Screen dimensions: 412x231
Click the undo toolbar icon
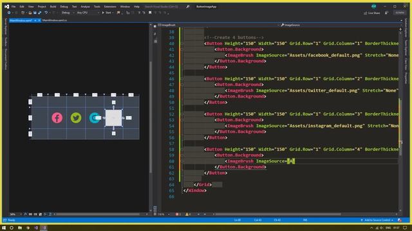(46, 13)
